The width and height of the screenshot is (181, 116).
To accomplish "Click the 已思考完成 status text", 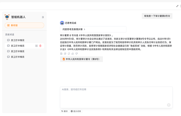I will 71,23.
